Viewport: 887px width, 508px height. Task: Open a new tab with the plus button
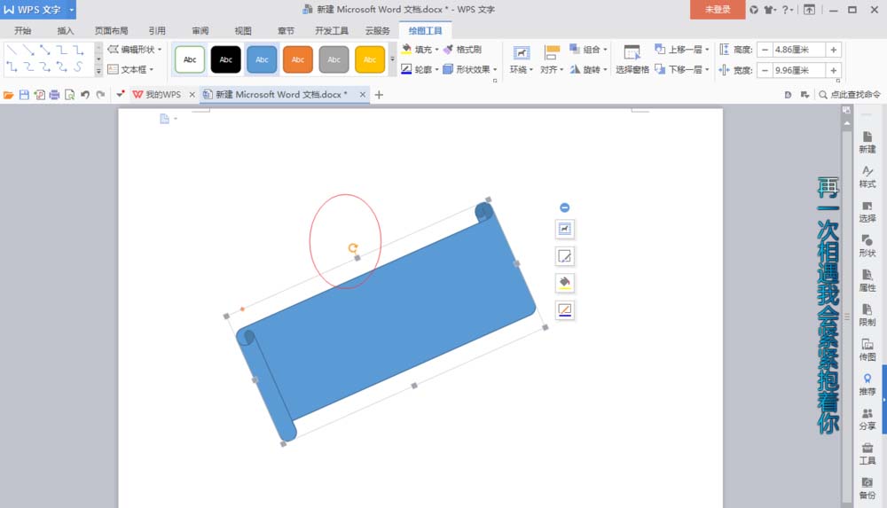pos(379,95)
